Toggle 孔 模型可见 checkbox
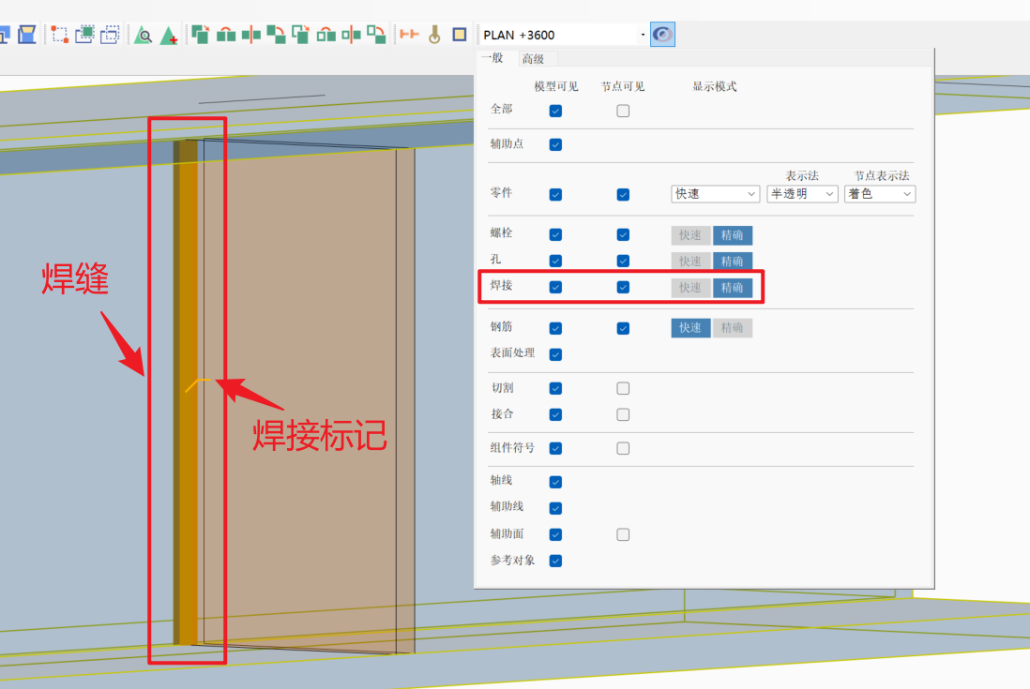1030x689 pixels. click(555, 261)
